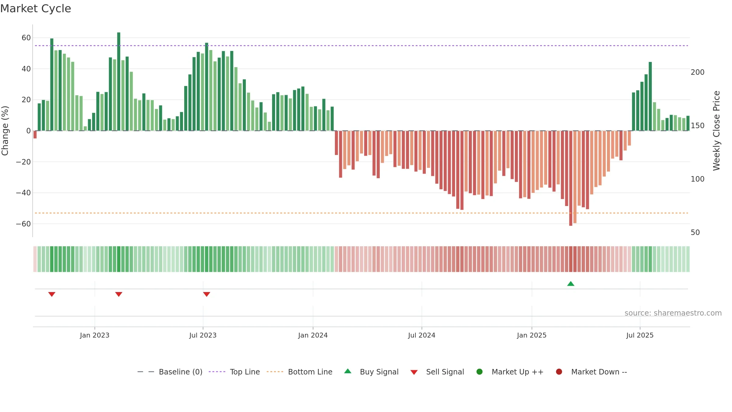Click the Jan 2023 axis label
732x412 pixels.
pyautogui.click(x=95, y=335)
